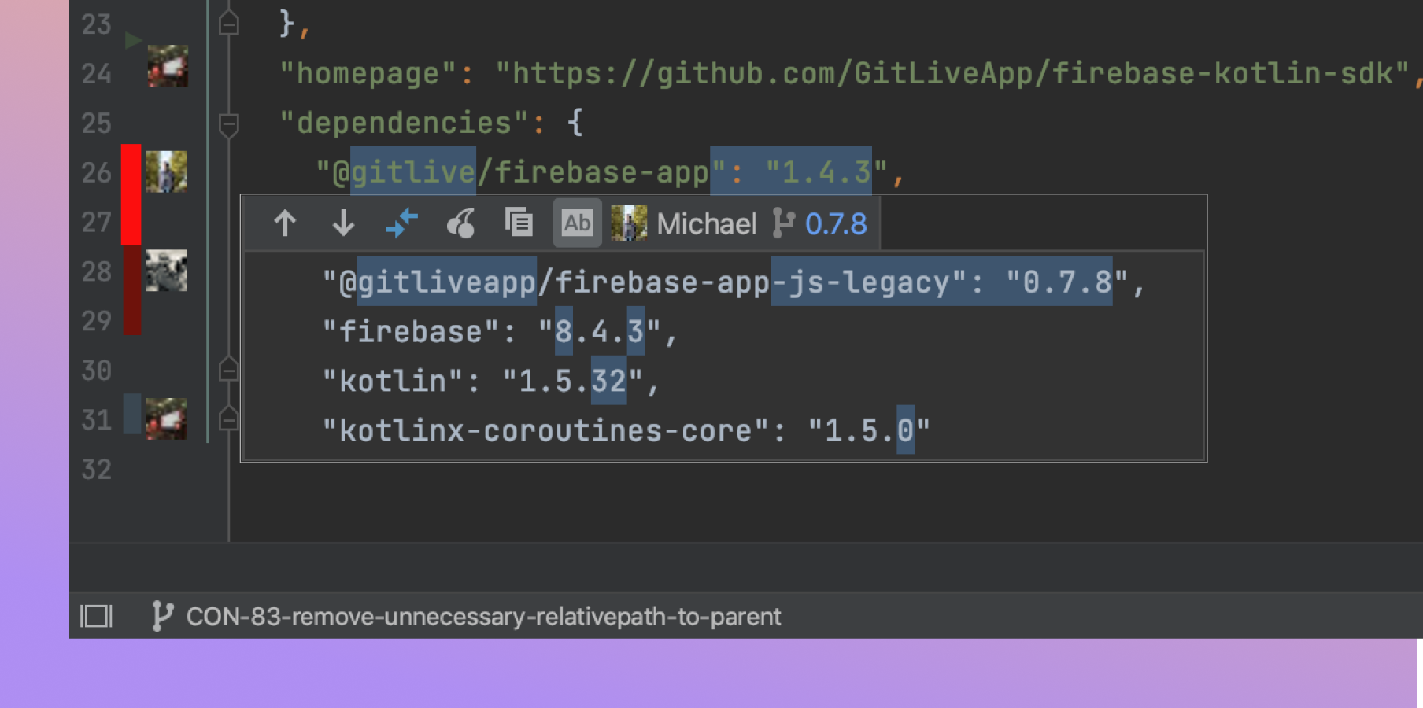Click the "dependencies" key on line 25
The image size is (1423, 708).
404,123
